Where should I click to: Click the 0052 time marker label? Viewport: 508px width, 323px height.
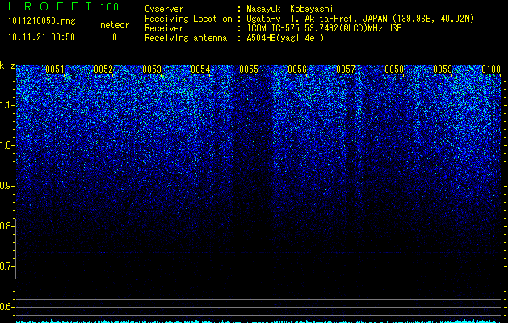pyautogui.click(x=103, y=69)
